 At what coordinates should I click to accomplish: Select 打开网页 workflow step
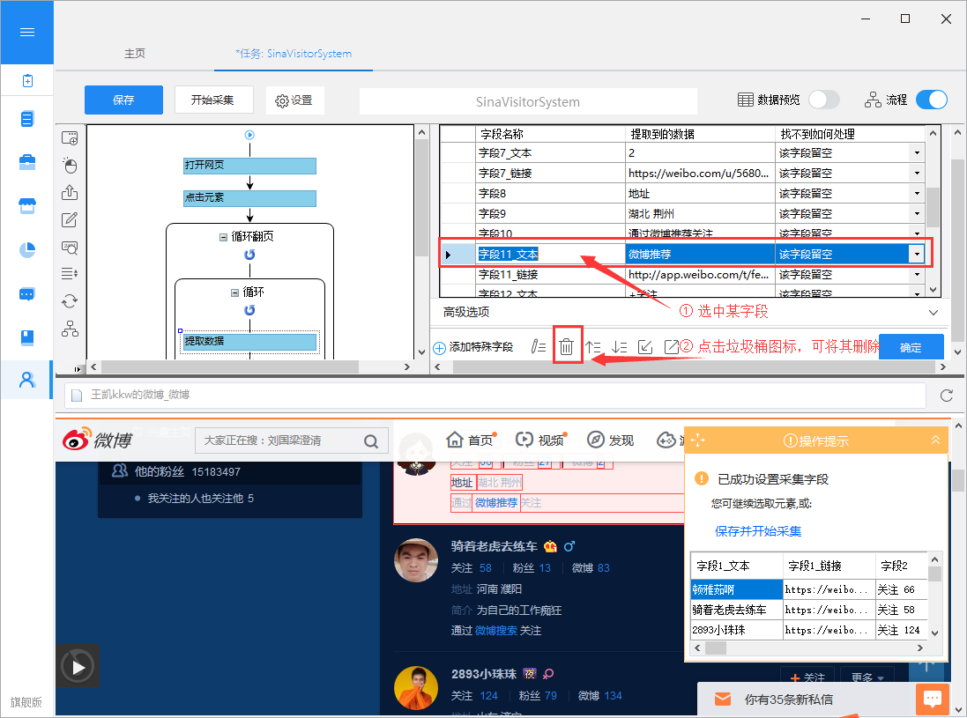click(x=249, y=165)
